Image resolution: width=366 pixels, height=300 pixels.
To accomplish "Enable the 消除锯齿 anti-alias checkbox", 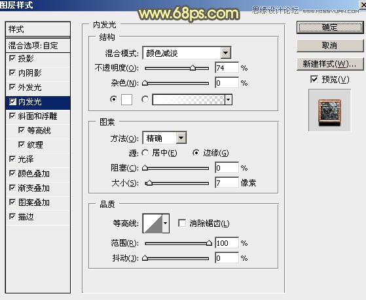I will pyautogui.click(x=182, y=223).
